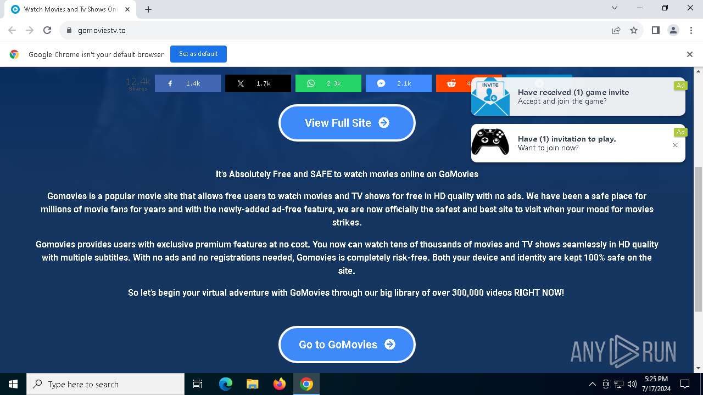Click the share this page icon
The image size is (703, 395).
click(616, 30)
